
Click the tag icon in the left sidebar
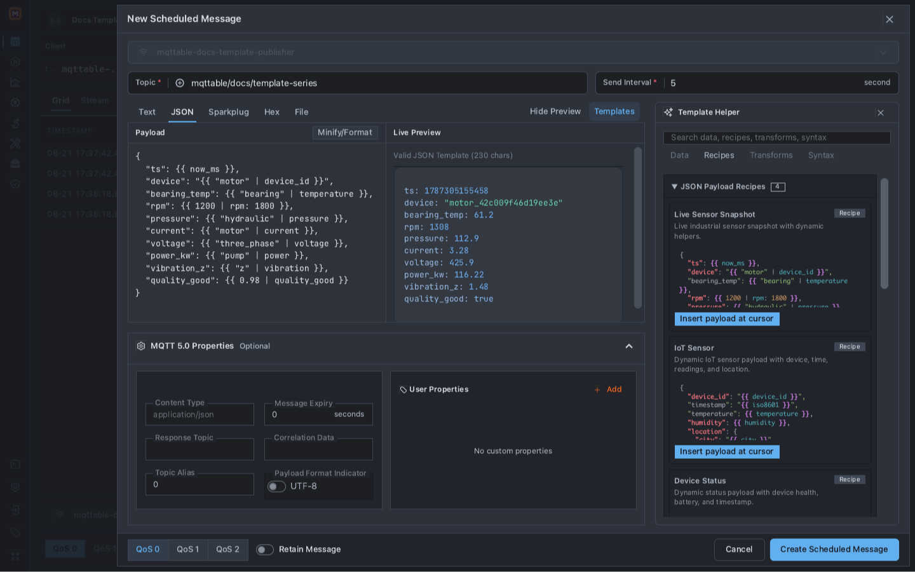(x=15, y=533)
